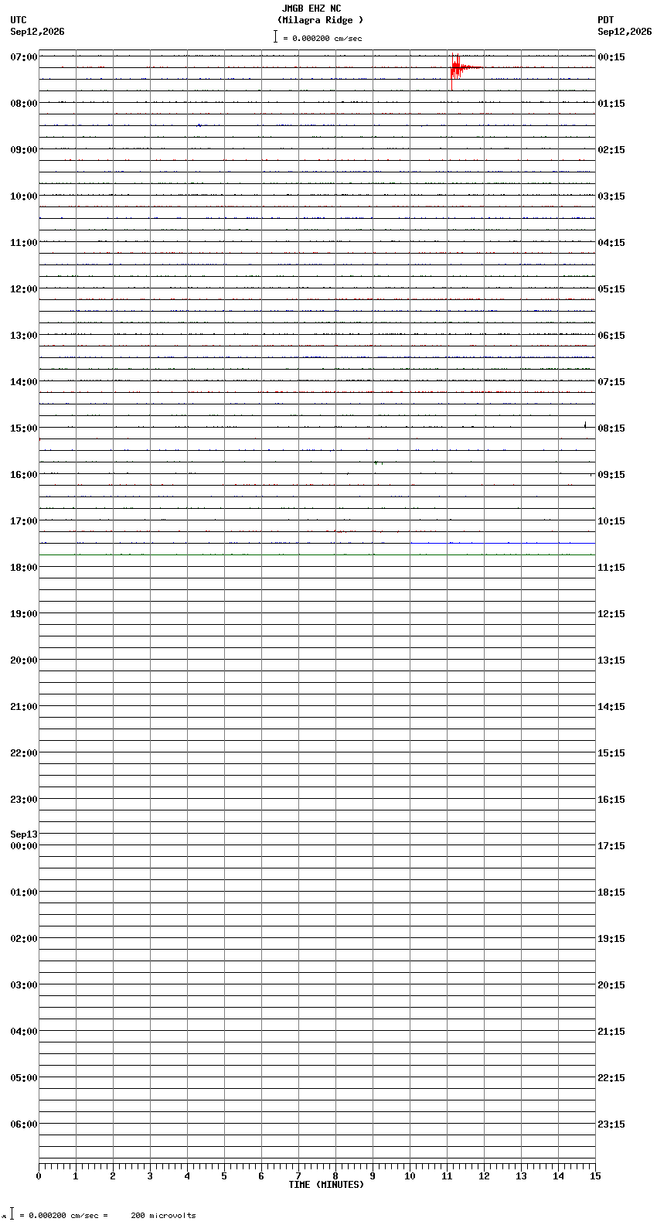
Task: Select the 16:00 UTC row label
Action: [24, 475]
